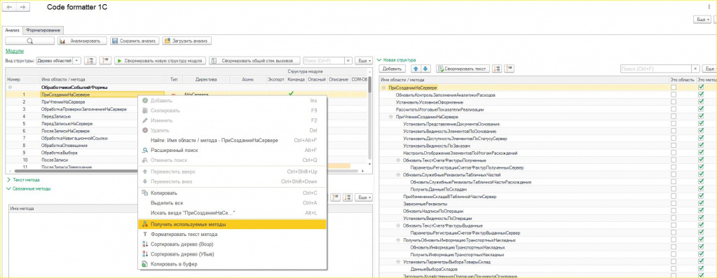Choose Выделить все in context menu
717x278 pixels.
232,202
